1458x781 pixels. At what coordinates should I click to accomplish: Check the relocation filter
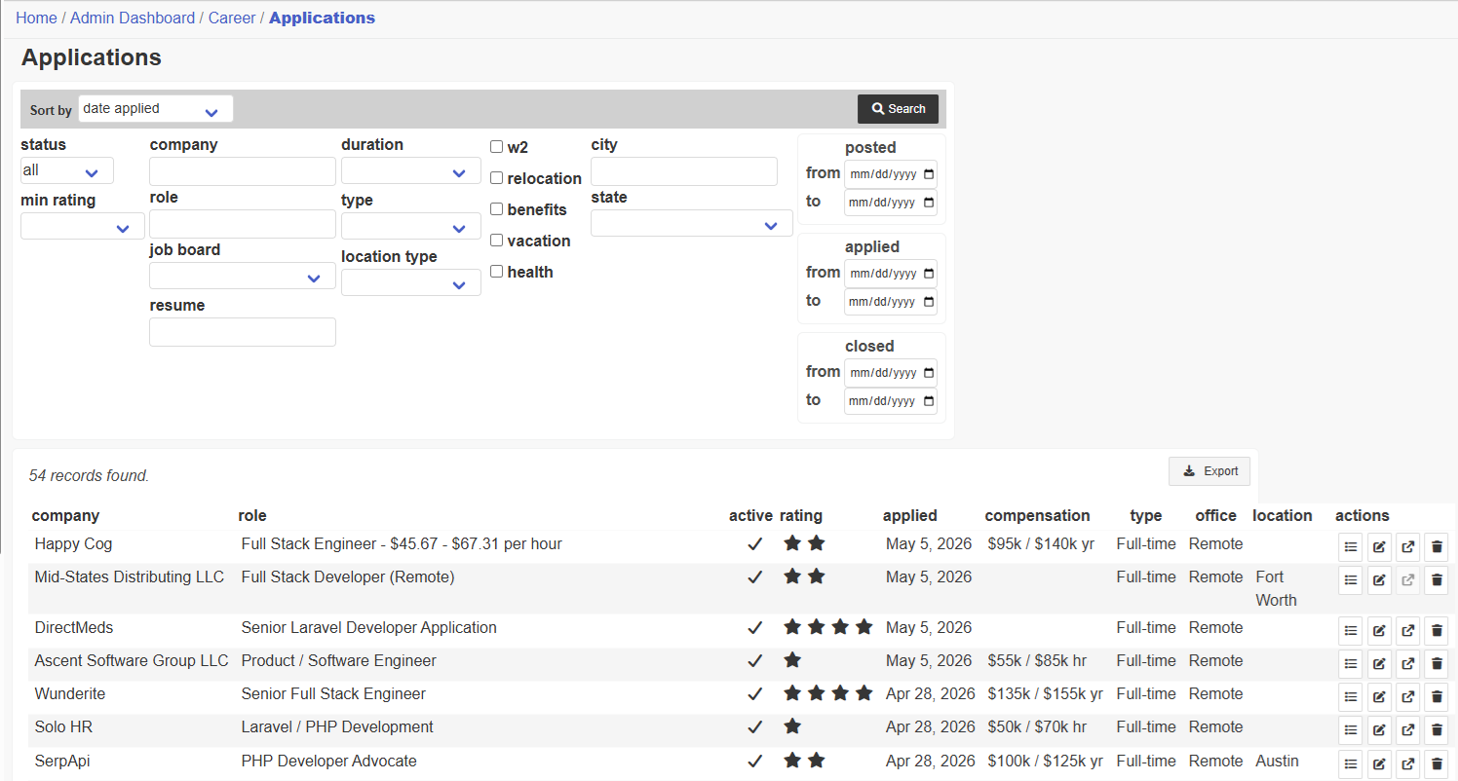[497, 178]
